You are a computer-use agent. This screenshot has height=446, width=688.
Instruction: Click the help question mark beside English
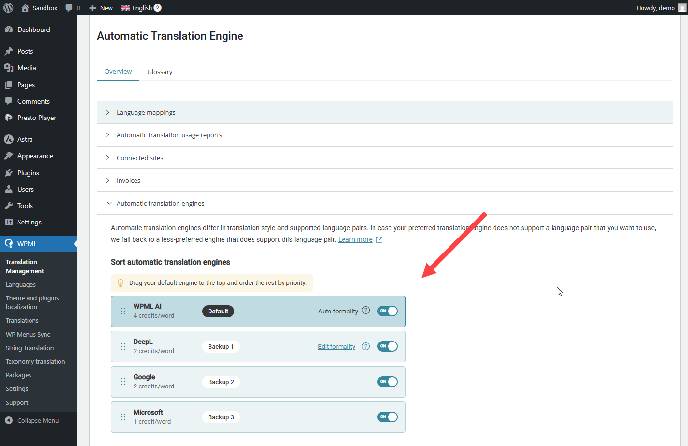(158, 8)
